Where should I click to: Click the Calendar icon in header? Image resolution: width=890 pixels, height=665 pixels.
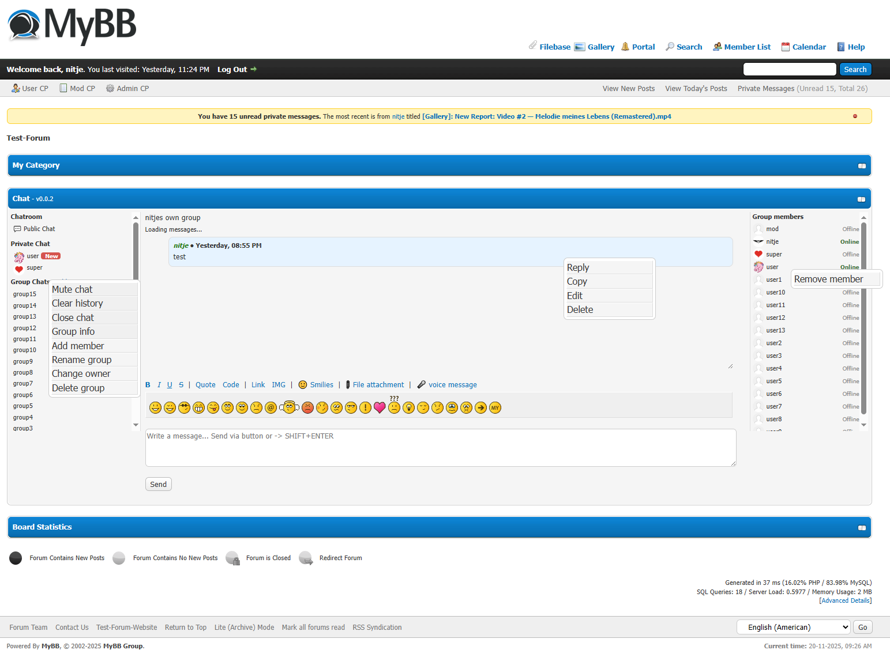[785, 47]
